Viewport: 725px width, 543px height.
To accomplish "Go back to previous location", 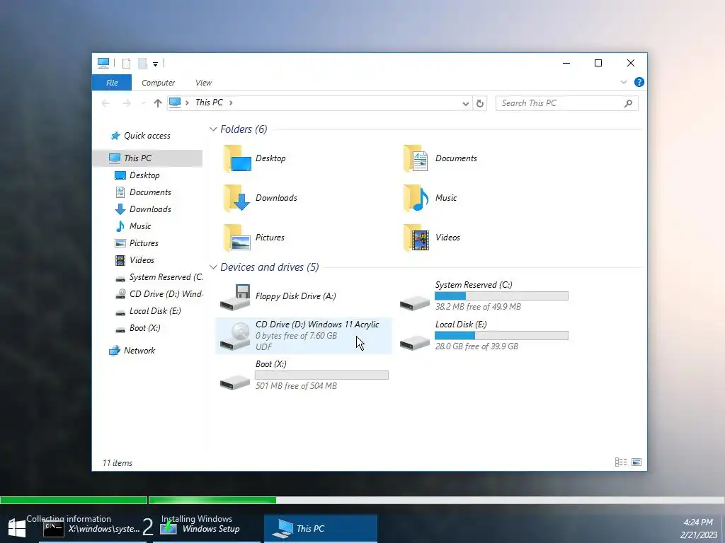I will click(106, 103).
